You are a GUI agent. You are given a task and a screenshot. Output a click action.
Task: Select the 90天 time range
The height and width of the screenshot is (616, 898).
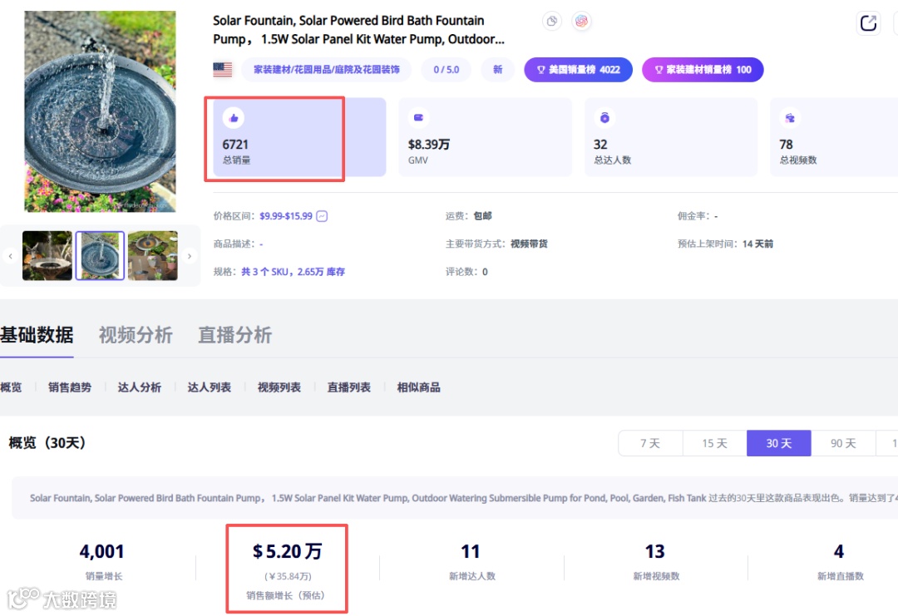coord(843,443)
